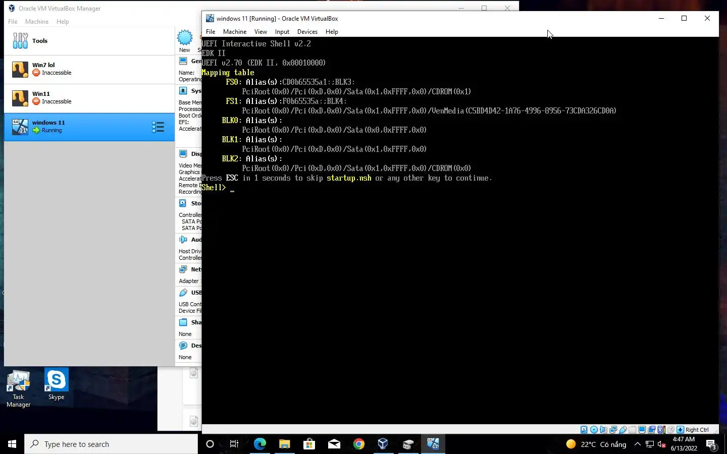Open Devices menu in the VM window
This screenshot has width=727, height=454.
(307, 32)
